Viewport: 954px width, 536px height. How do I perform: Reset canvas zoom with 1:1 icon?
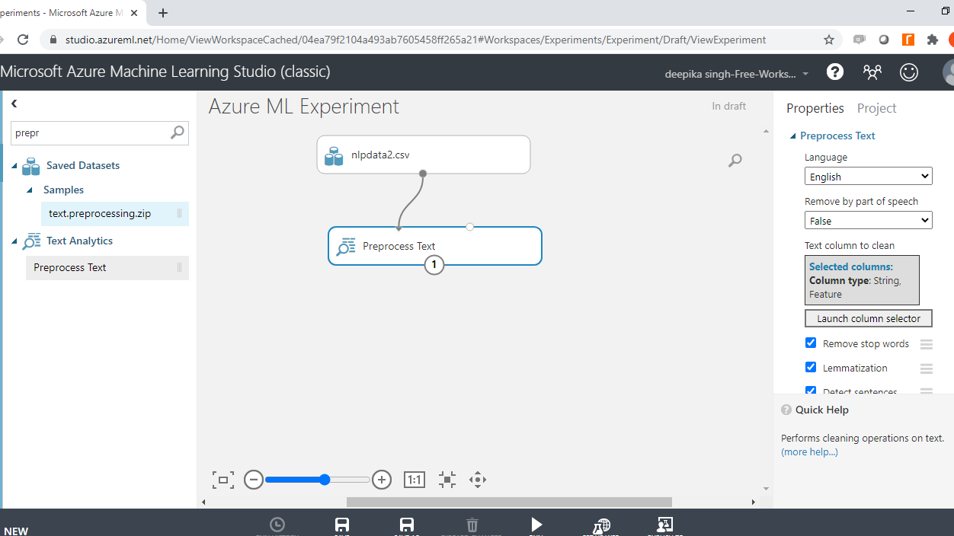[415, 480]
